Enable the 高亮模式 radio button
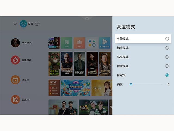 point(167,57)
